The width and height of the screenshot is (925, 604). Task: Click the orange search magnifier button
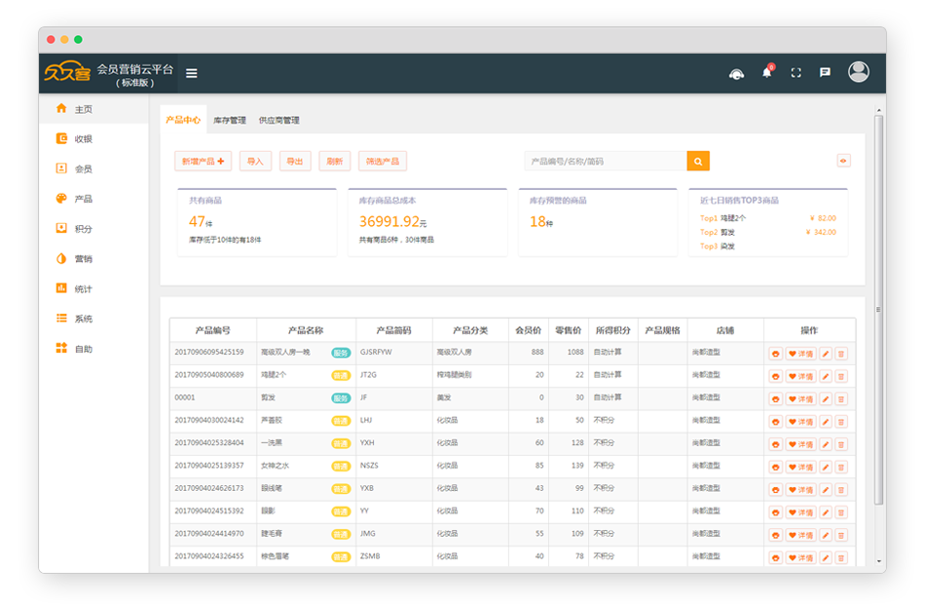(x=698, y=161)
